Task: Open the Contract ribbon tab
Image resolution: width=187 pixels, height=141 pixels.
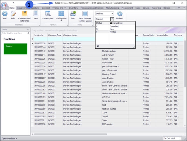Action: click(x=46, y=8)
